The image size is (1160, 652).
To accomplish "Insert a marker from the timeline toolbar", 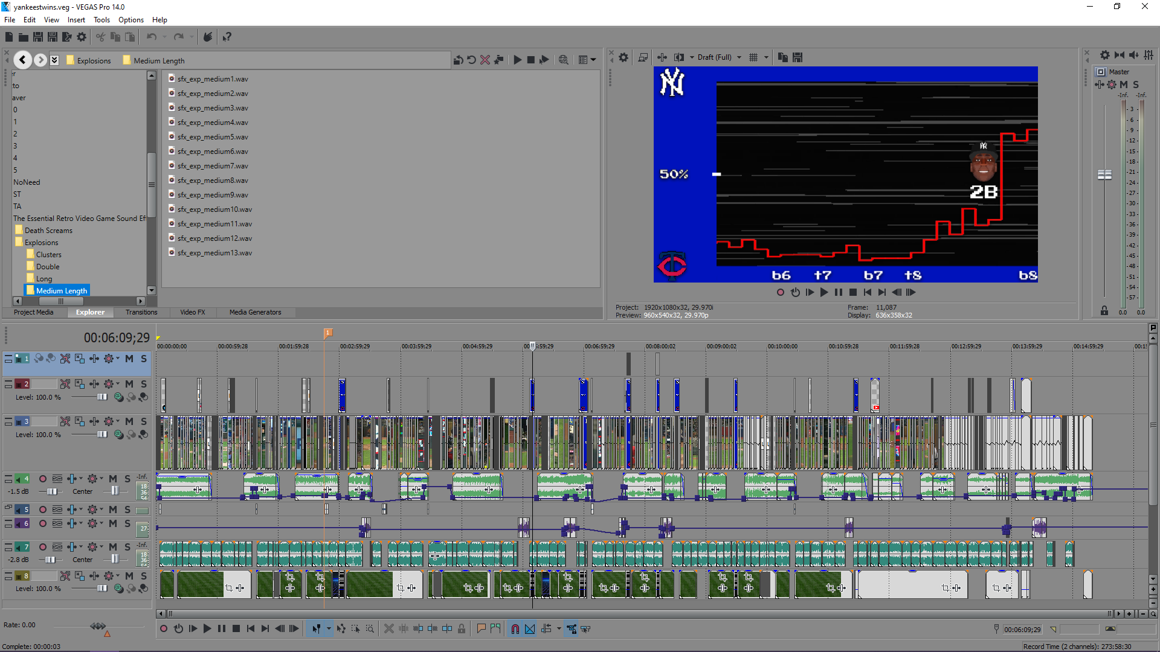I will tap(482, 629).
